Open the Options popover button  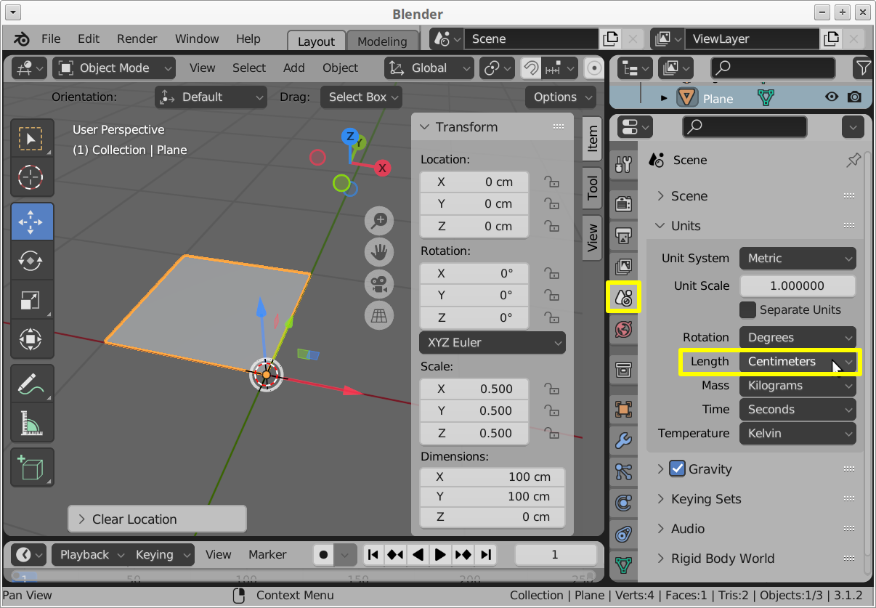561,97
